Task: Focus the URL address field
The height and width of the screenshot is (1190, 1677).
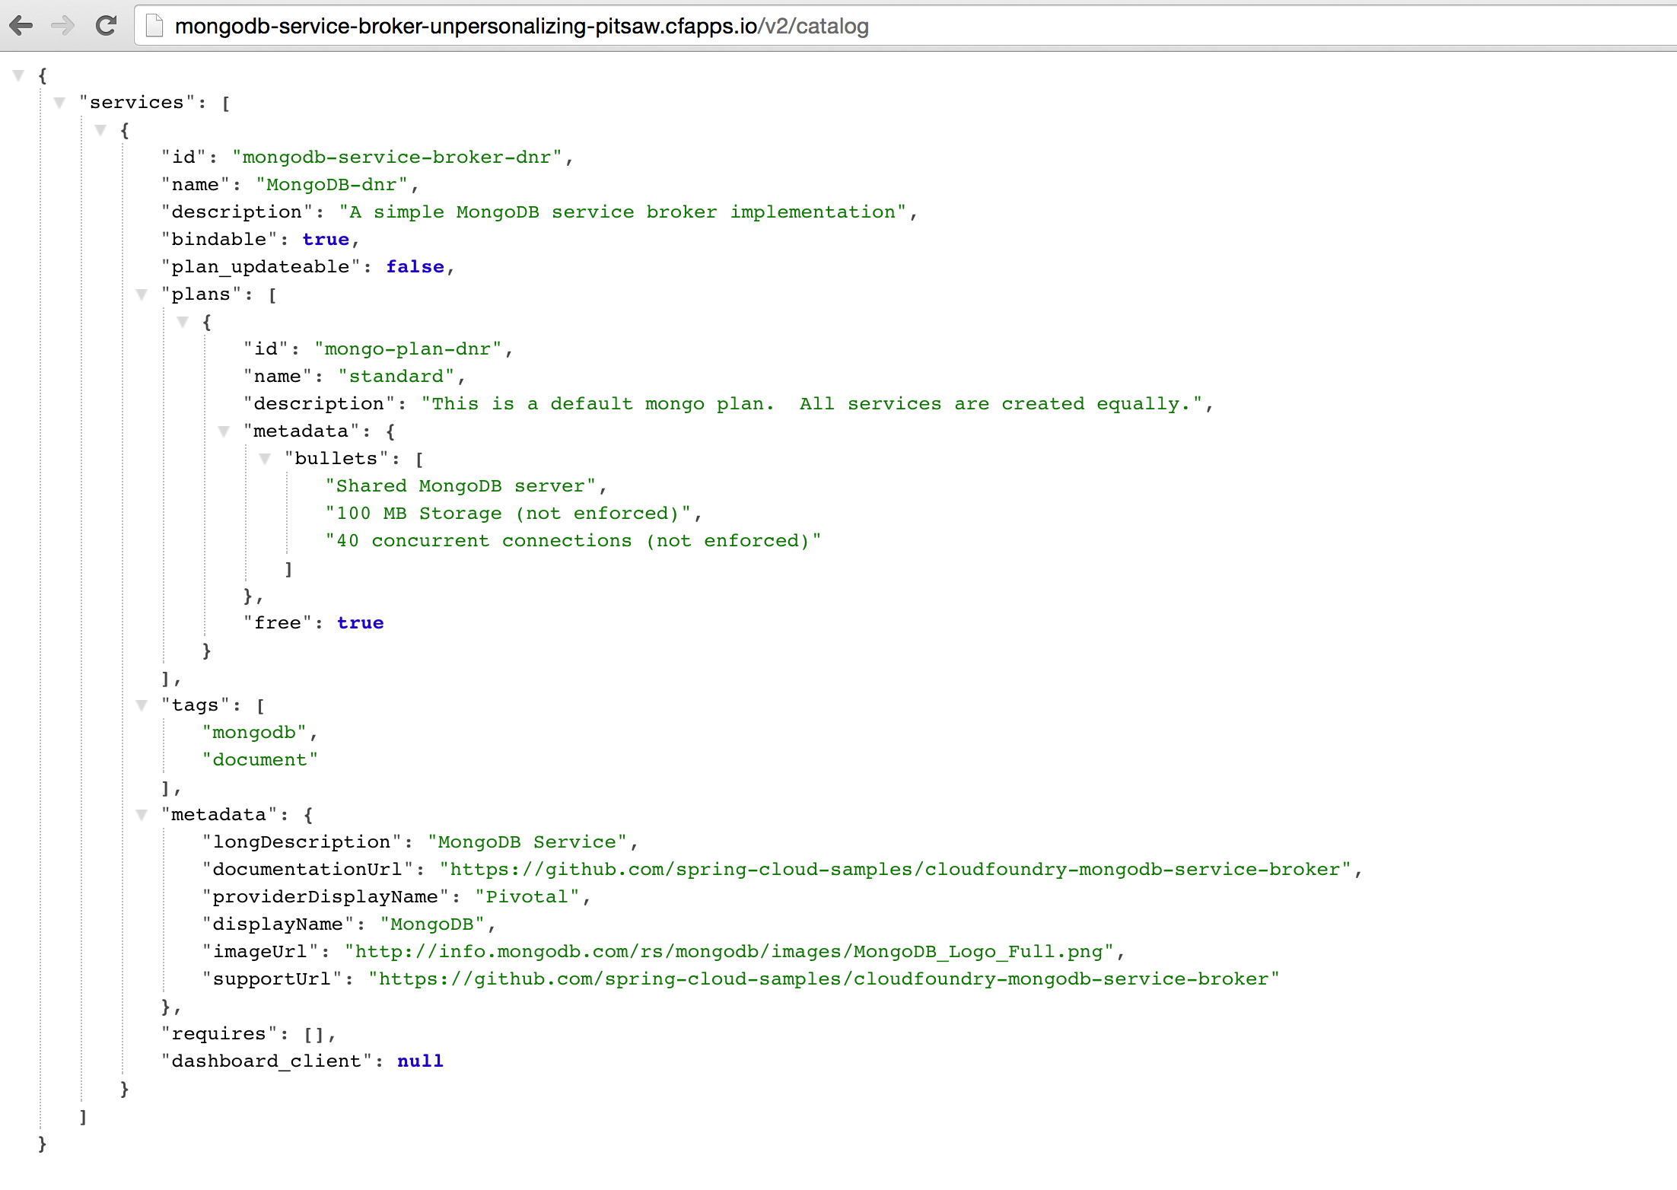Action: tap(905, 26)
